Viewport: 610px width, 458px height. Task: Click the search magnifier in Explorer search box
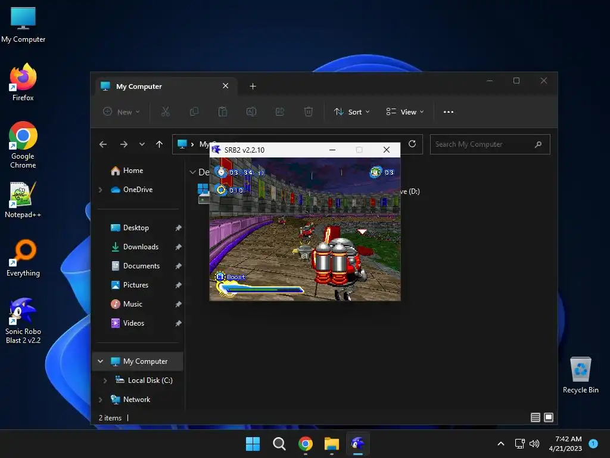[538, 144]
